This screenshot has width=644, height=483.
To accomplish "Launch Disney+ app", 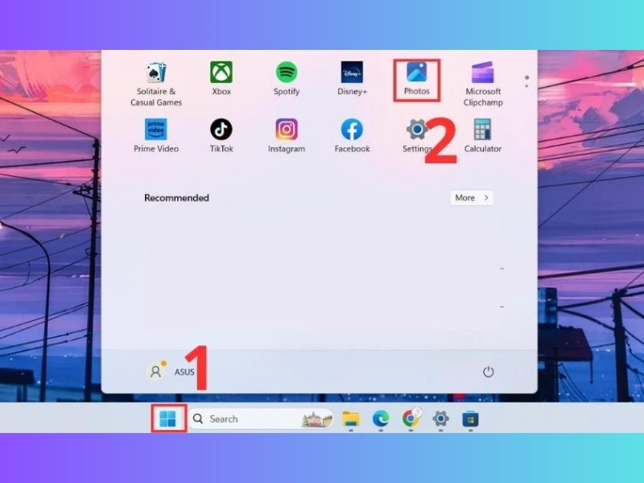I will (x=352, y=79).
